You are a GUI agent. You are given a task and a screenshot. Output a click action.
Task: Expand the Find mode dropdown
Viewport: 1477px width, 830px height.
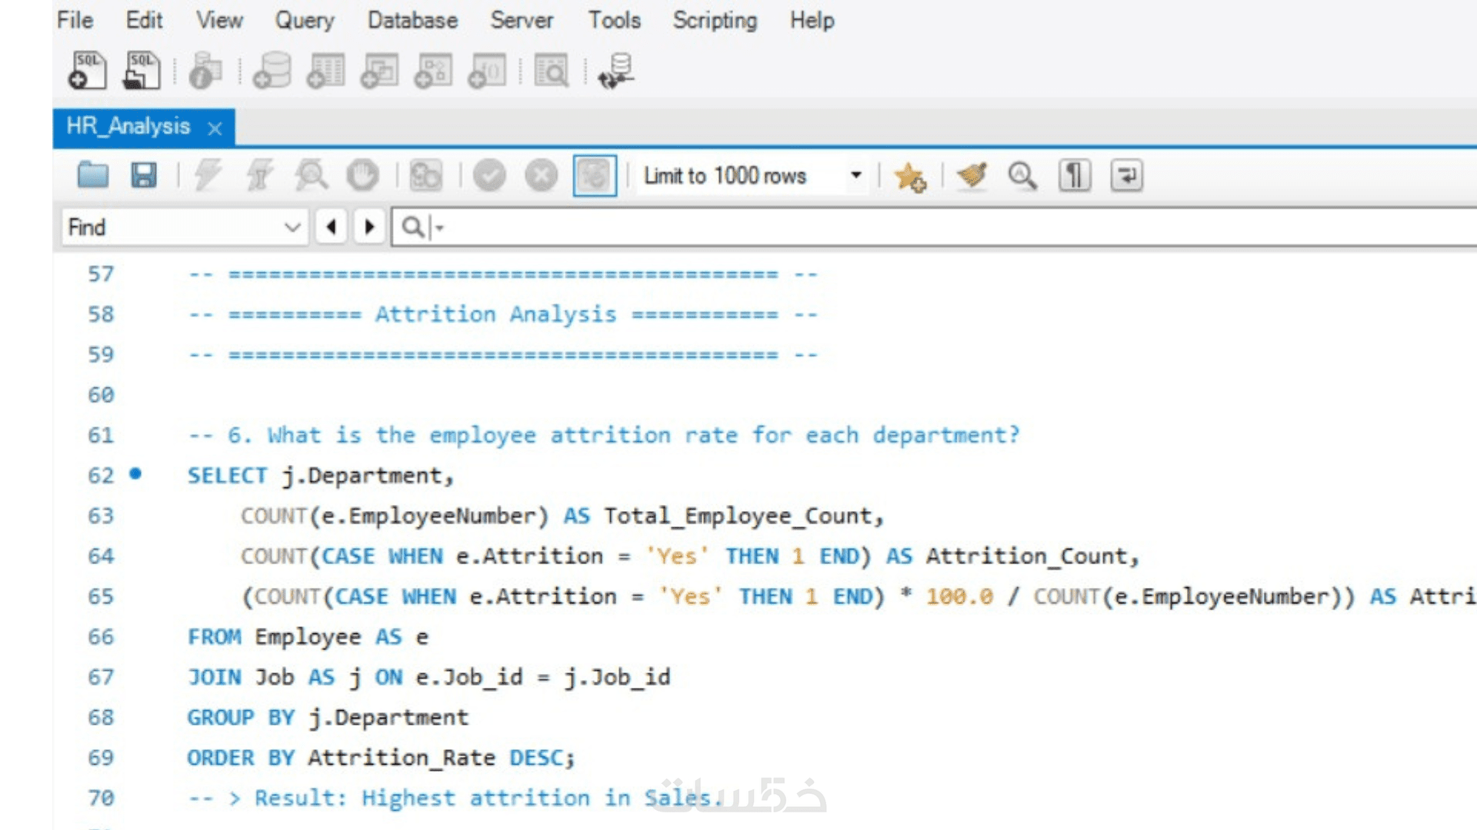[292, 227]
